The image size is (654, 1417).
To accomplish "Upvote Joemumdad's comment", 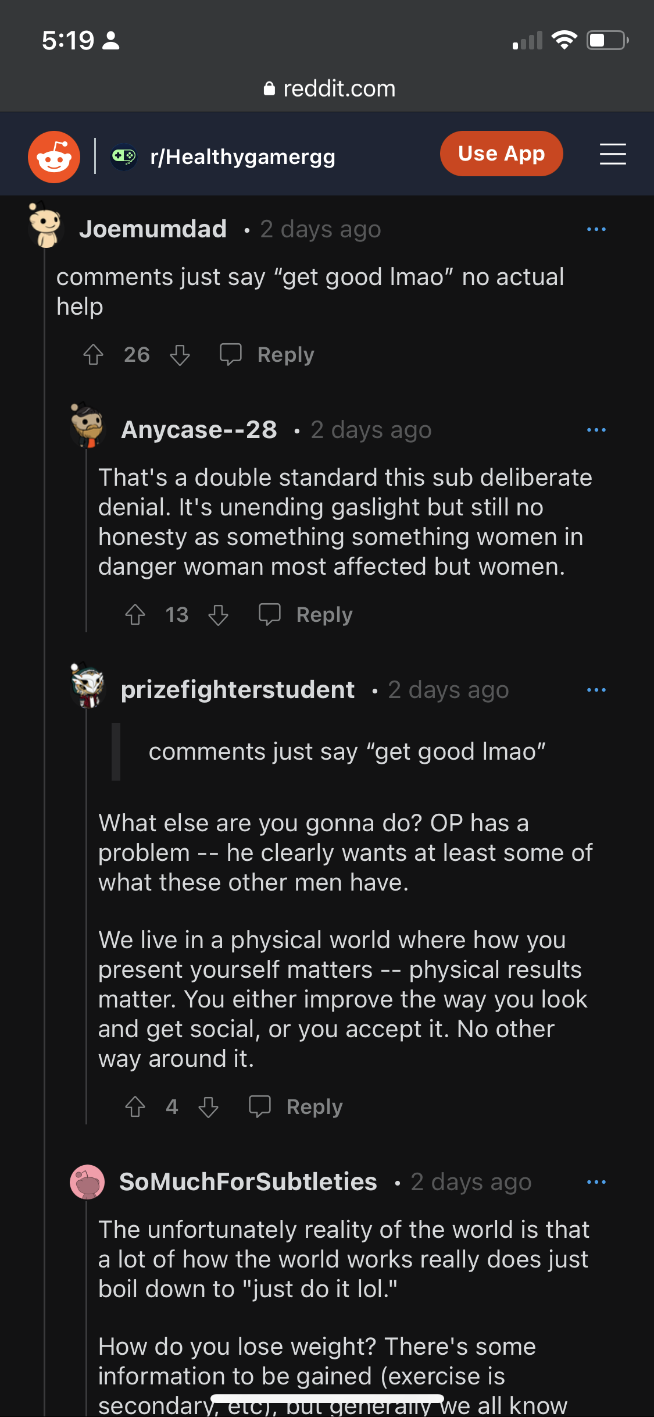I will [x=94, y=354].
